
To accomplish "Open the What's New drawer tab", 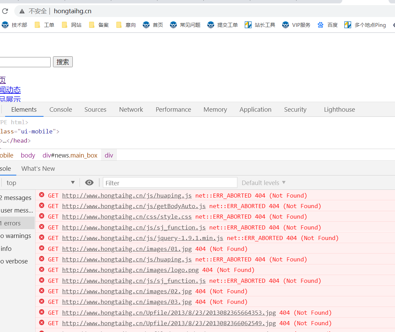I will pos(38,168).
